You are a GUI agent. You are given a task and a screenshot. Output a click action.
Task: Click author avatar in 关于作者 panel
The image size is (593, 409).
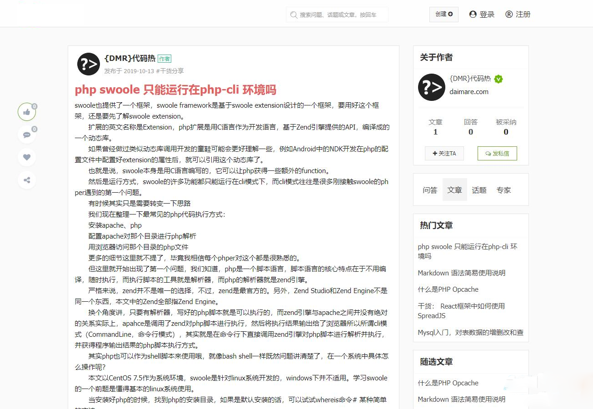pyautogui.click(x=431, y=87)
